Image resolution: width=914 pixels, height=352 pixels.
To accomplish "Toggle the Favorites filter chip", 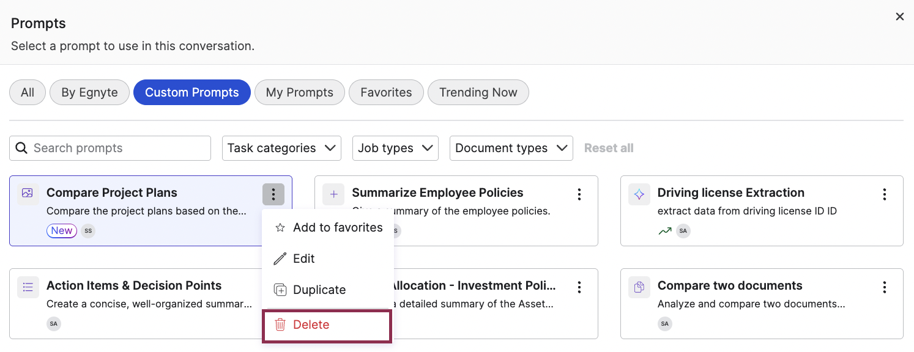I will click(x=386, y=92).
